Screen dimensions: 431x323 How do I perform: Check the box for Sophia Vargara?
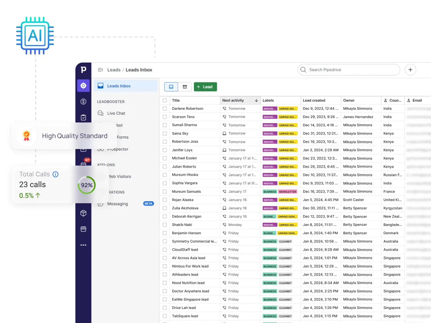click(x=165, y=183)
